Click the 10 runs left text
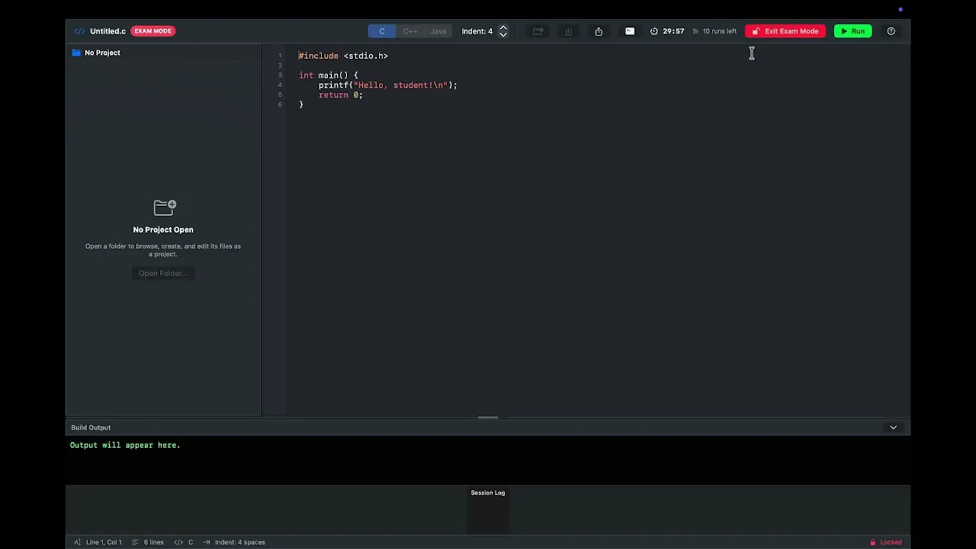 click(x=719, y=31)
